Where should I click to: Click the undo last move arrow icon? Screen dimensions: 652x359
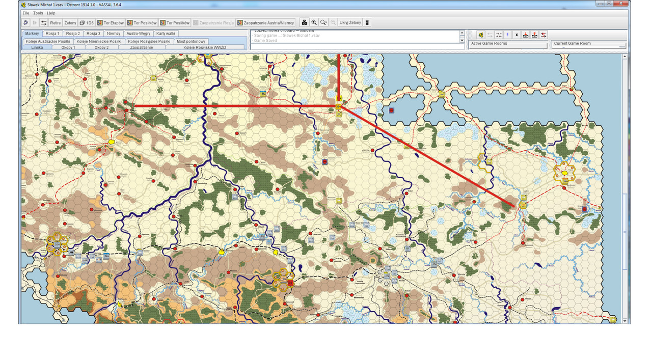(25, 22)
